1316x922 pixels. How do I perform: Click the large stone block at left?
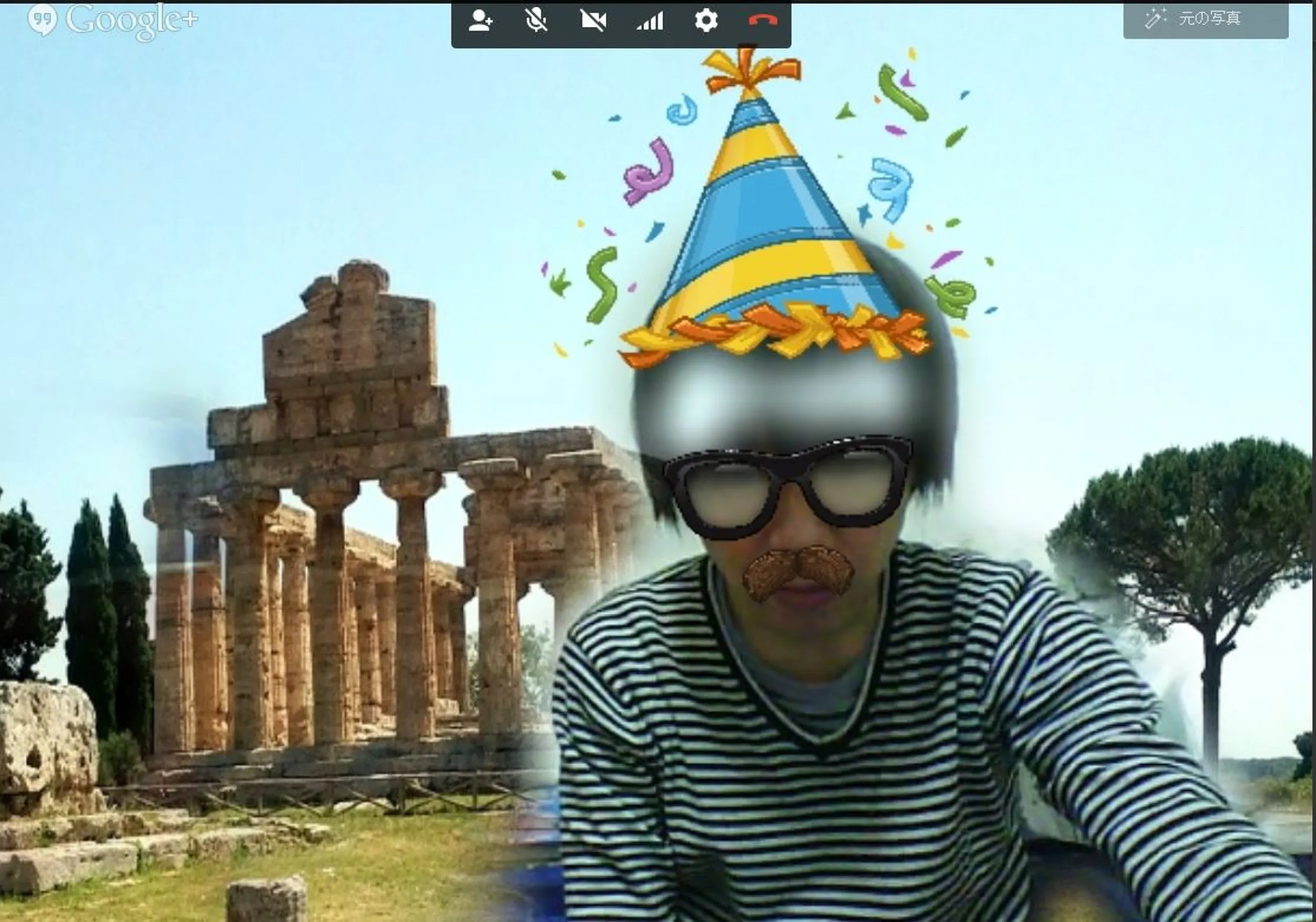click(x=46, y=739)
